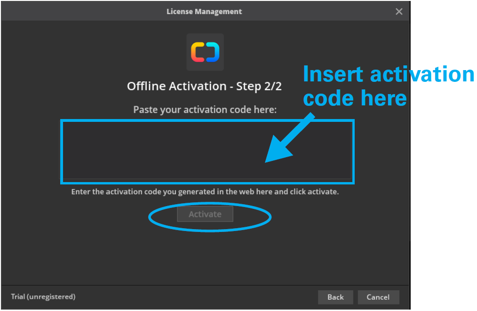Cancel the offline activation
The image size is (477, 311).
[378, 297]
